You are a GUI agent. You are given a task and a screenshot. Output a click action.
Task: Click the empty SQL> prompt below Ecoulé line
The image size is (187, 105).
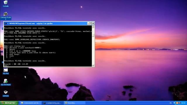pyautogui.click(x=6, y=66)
